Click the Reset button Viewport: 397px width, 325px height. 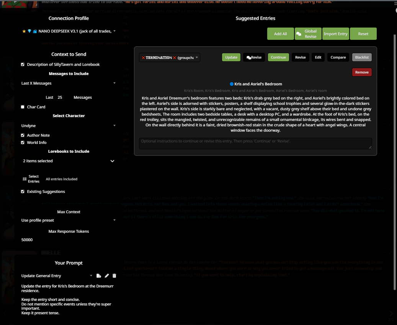(x=363, y=34)
